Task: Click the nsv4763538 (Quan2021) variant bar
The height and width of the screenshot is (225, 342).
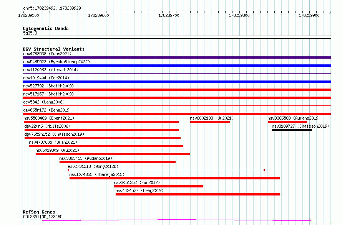Action: pyautogui.click(x=177, y=57)
